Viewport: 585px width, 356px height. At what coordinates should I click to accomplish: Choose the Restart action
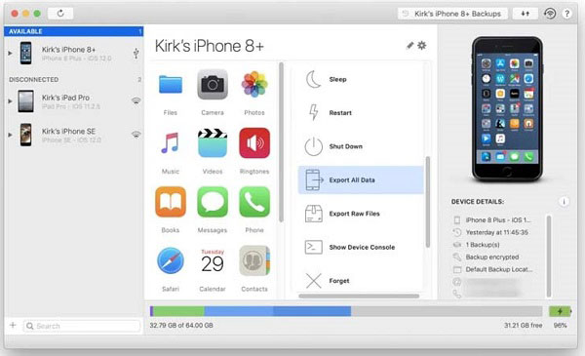pos(361,113)
